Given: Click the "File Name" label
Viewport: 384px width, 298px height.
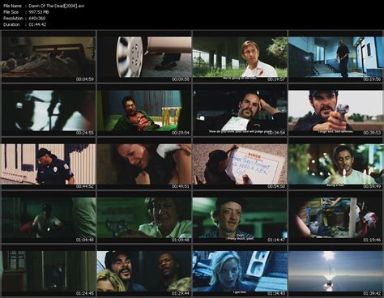Looking at the screenshot, I should click(x=12, y=6).
